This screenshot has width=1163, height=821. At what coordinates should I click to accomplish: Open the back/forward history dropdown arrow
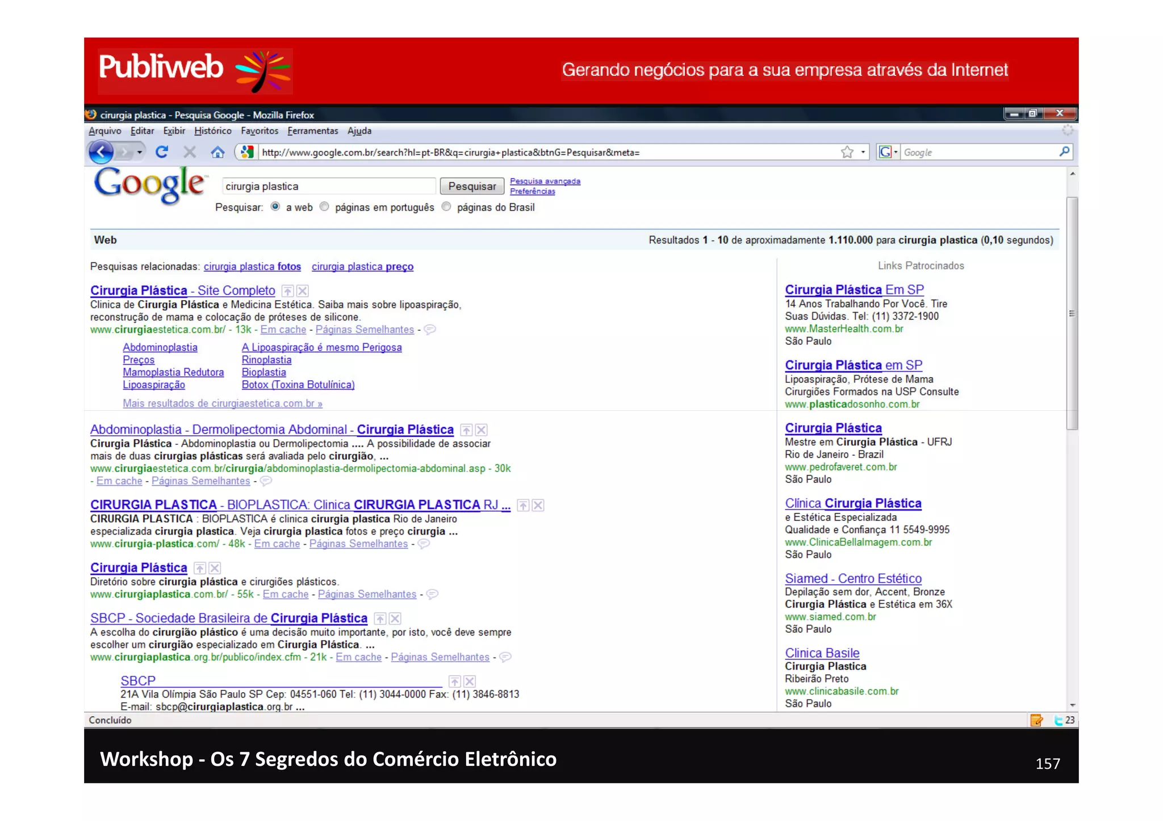click(x=140, y=152)
